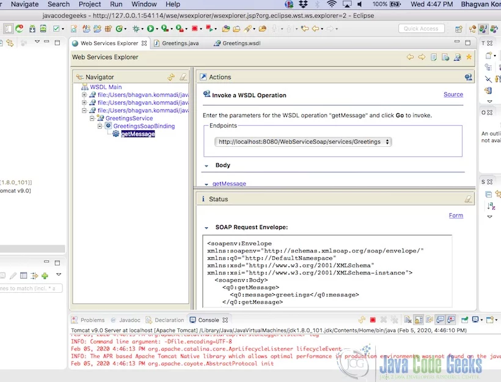Select GreetingsSoapBinding in Navigator tree
Screen dimensions: 501x382
(144, 126)
